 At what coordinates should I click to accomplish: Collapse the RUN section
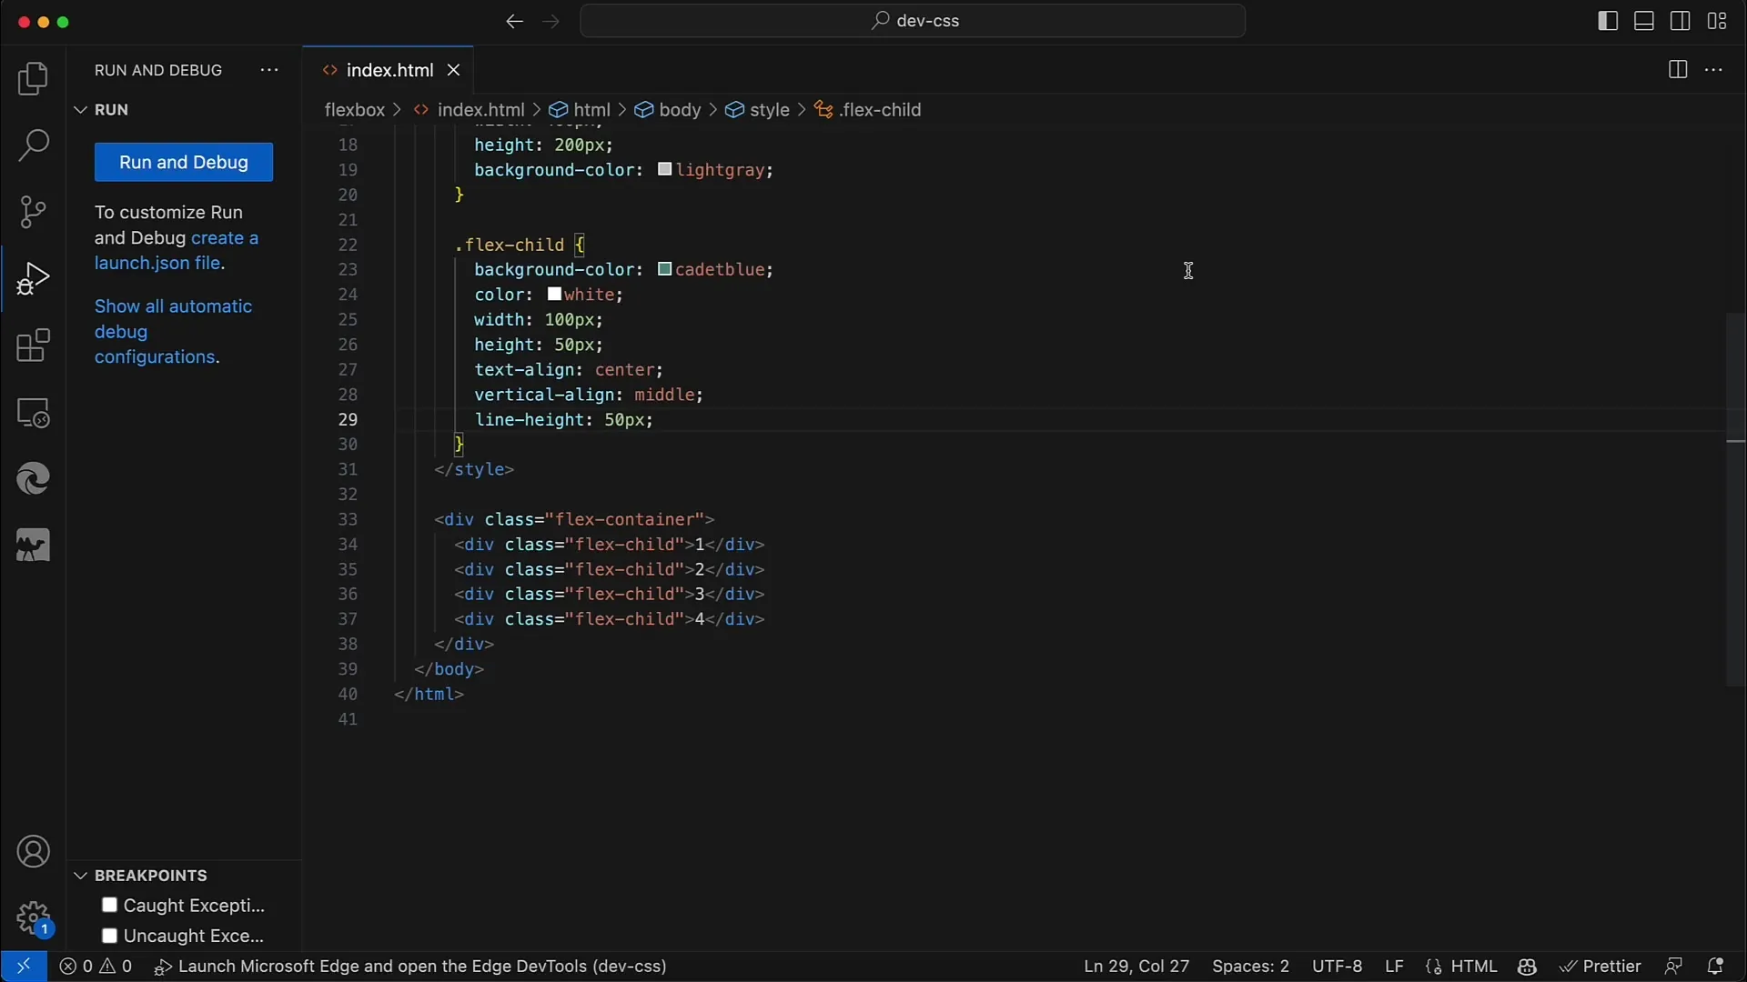click(82, 109)
